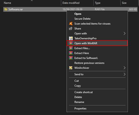
Task: Expand the Open with submenu arrow
Action: [x=124, y=33]
